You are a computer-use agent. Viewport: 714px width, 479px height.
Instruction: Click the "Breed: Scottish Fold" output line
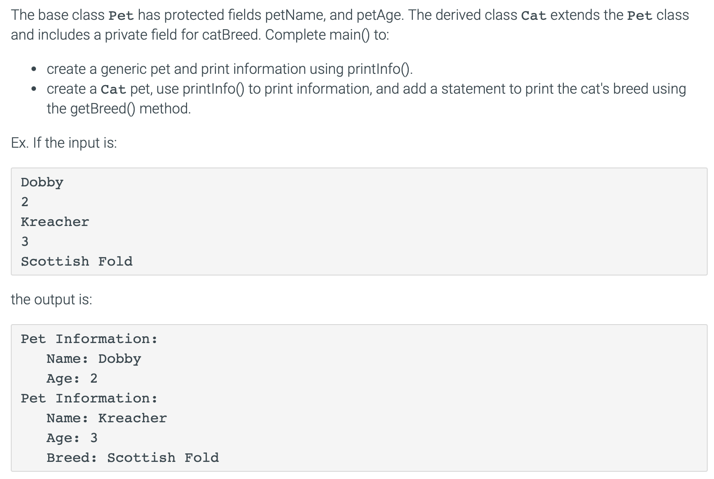[x=133, y=458]
